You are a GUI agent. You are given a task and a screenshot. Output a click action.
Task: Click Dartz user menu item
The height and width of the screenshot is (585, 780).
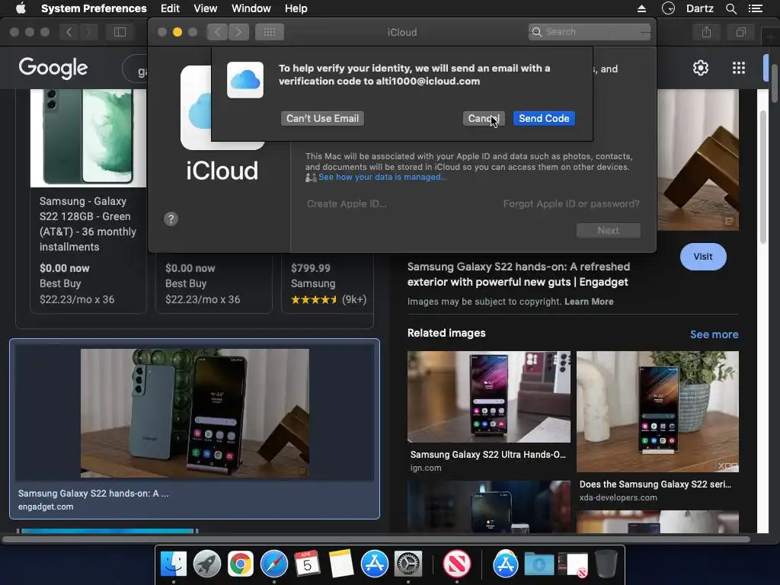(x=699, y=8)
